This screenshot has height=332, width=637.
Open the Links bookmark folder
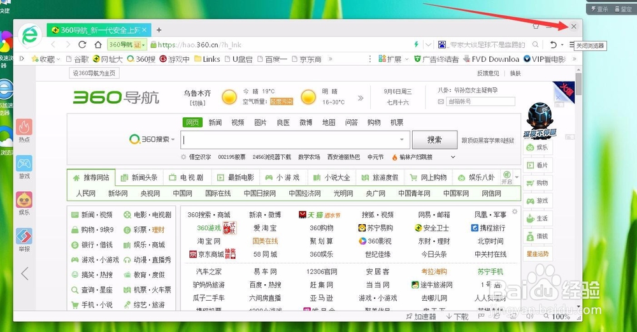(x=207, y=59)
